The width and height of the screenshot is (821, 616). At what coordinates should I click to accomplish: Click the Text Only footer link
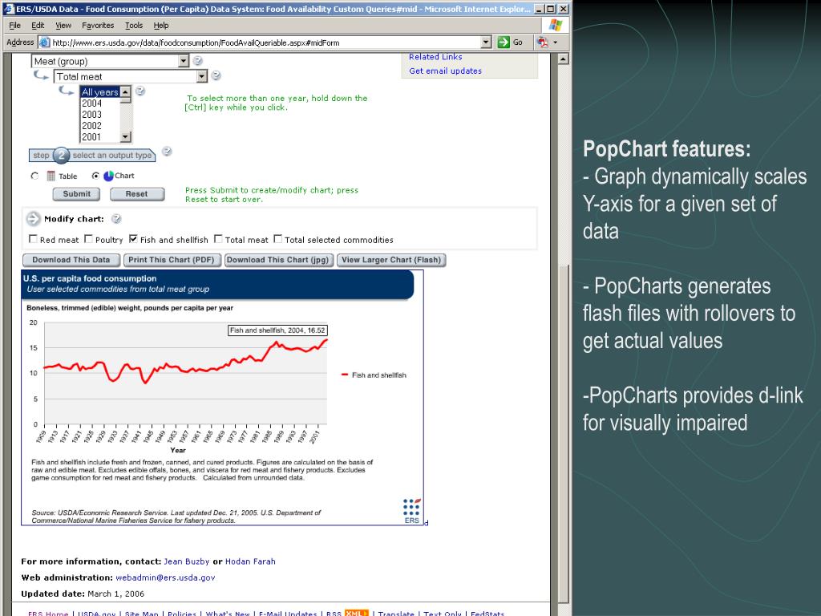(x=443, y=614)
